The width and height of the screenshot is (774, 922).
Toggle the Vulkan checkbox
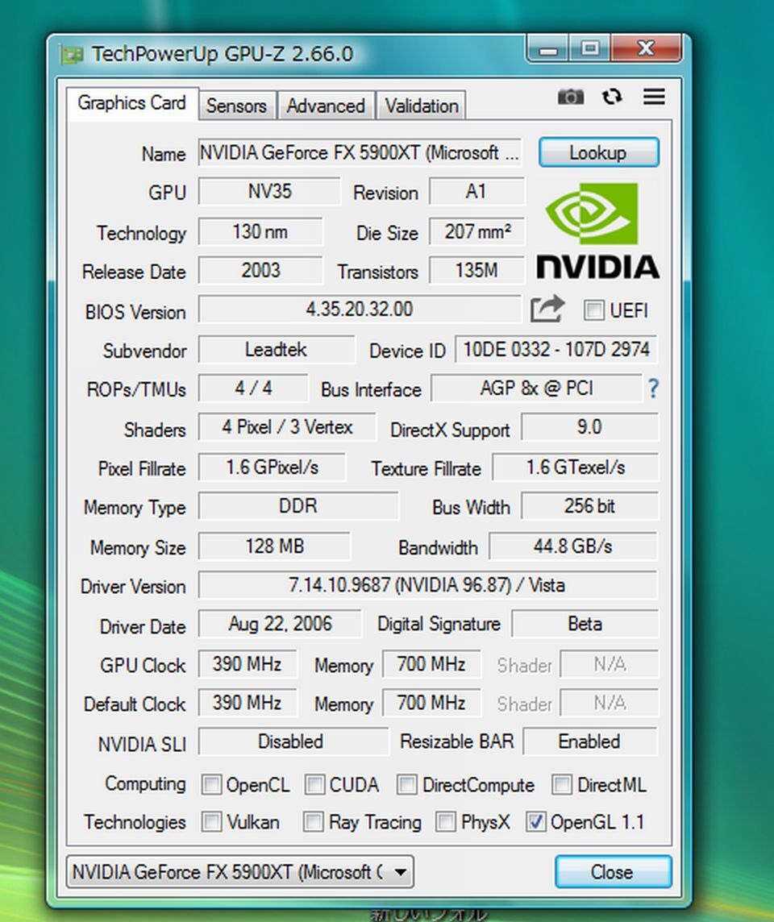click(211, 821)
